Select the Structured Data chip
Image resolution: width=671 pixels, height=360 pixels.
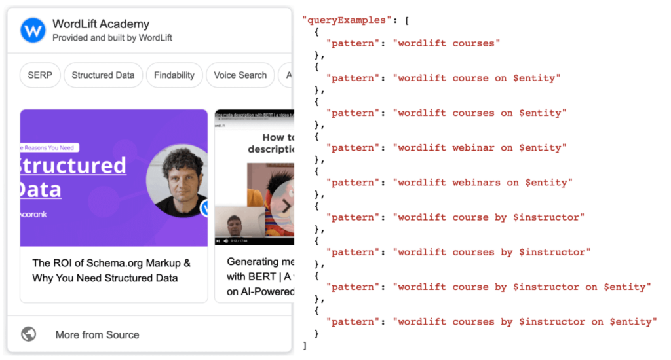click(103, 75)
